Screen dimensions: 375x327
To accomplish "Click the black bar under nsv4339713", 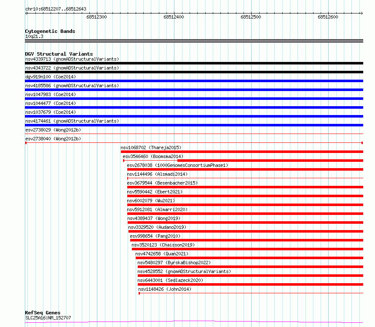I will pos(194,63).
